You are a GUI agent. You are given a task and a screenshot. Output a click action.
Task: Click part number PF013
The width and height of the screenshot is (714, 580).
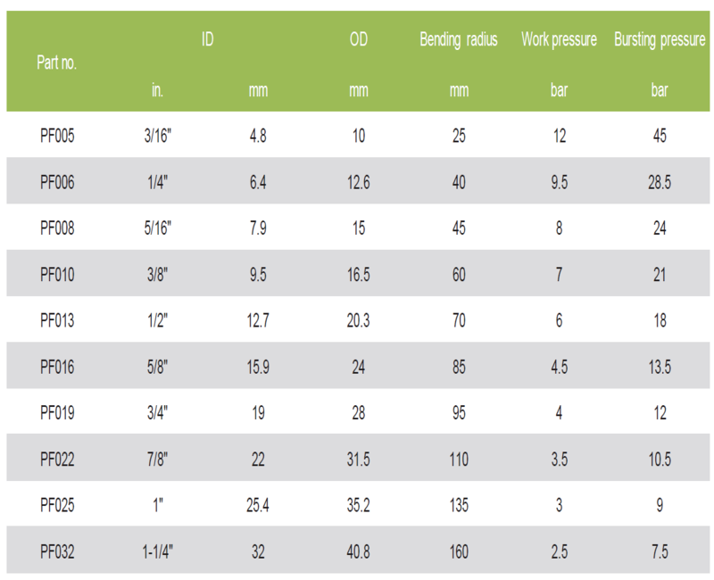pyautogui.click(x=57, y=321)
